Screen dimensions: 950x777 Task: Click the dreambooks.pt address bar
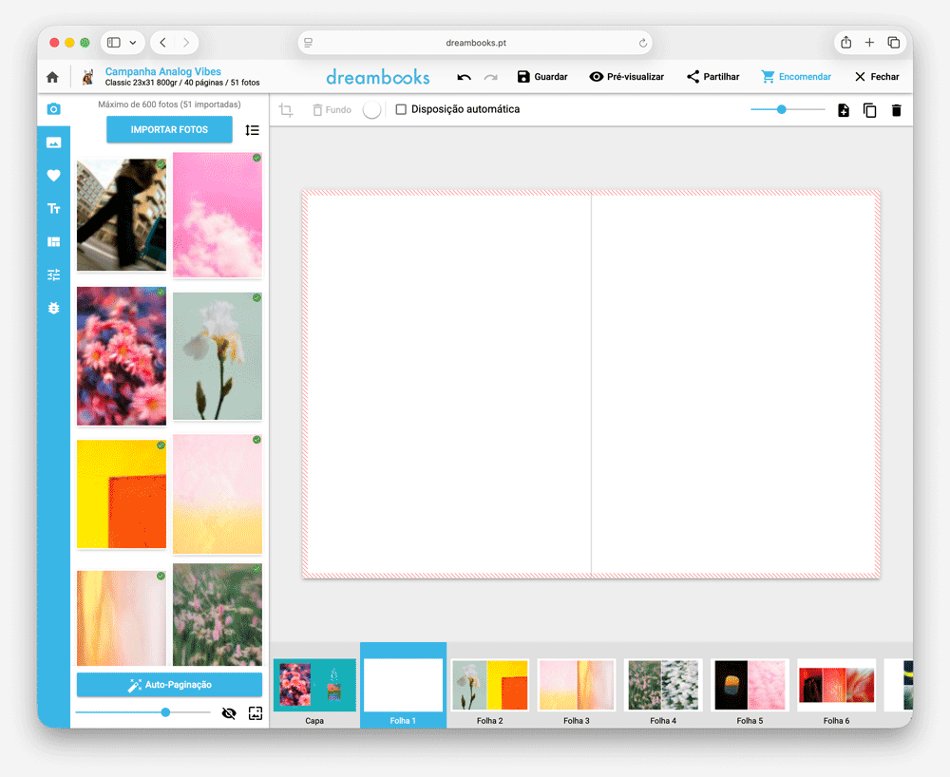coord(475,43)
